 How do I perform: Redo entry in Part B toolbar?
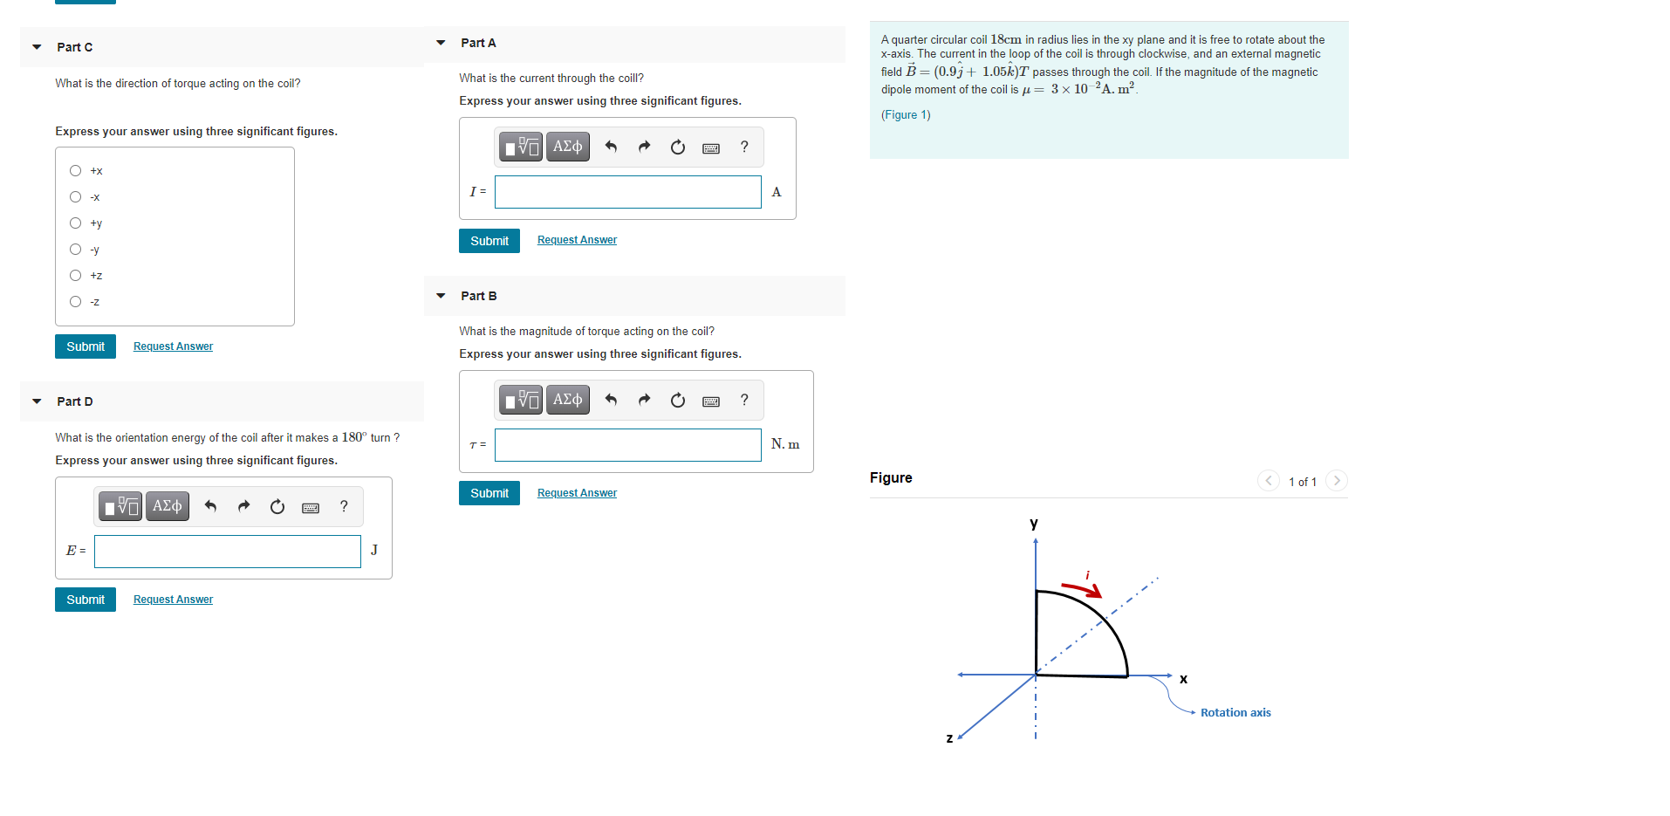(x=644, y=400)
